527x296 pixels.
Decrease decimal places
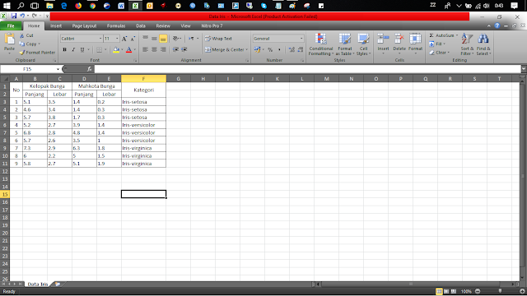coord(300,49)
